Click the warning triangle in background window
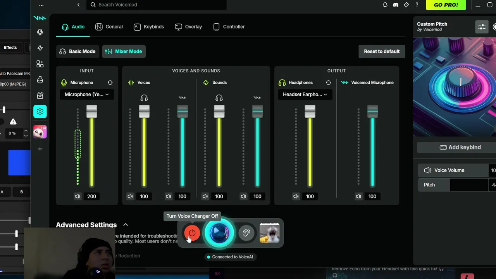 point(13,122)
